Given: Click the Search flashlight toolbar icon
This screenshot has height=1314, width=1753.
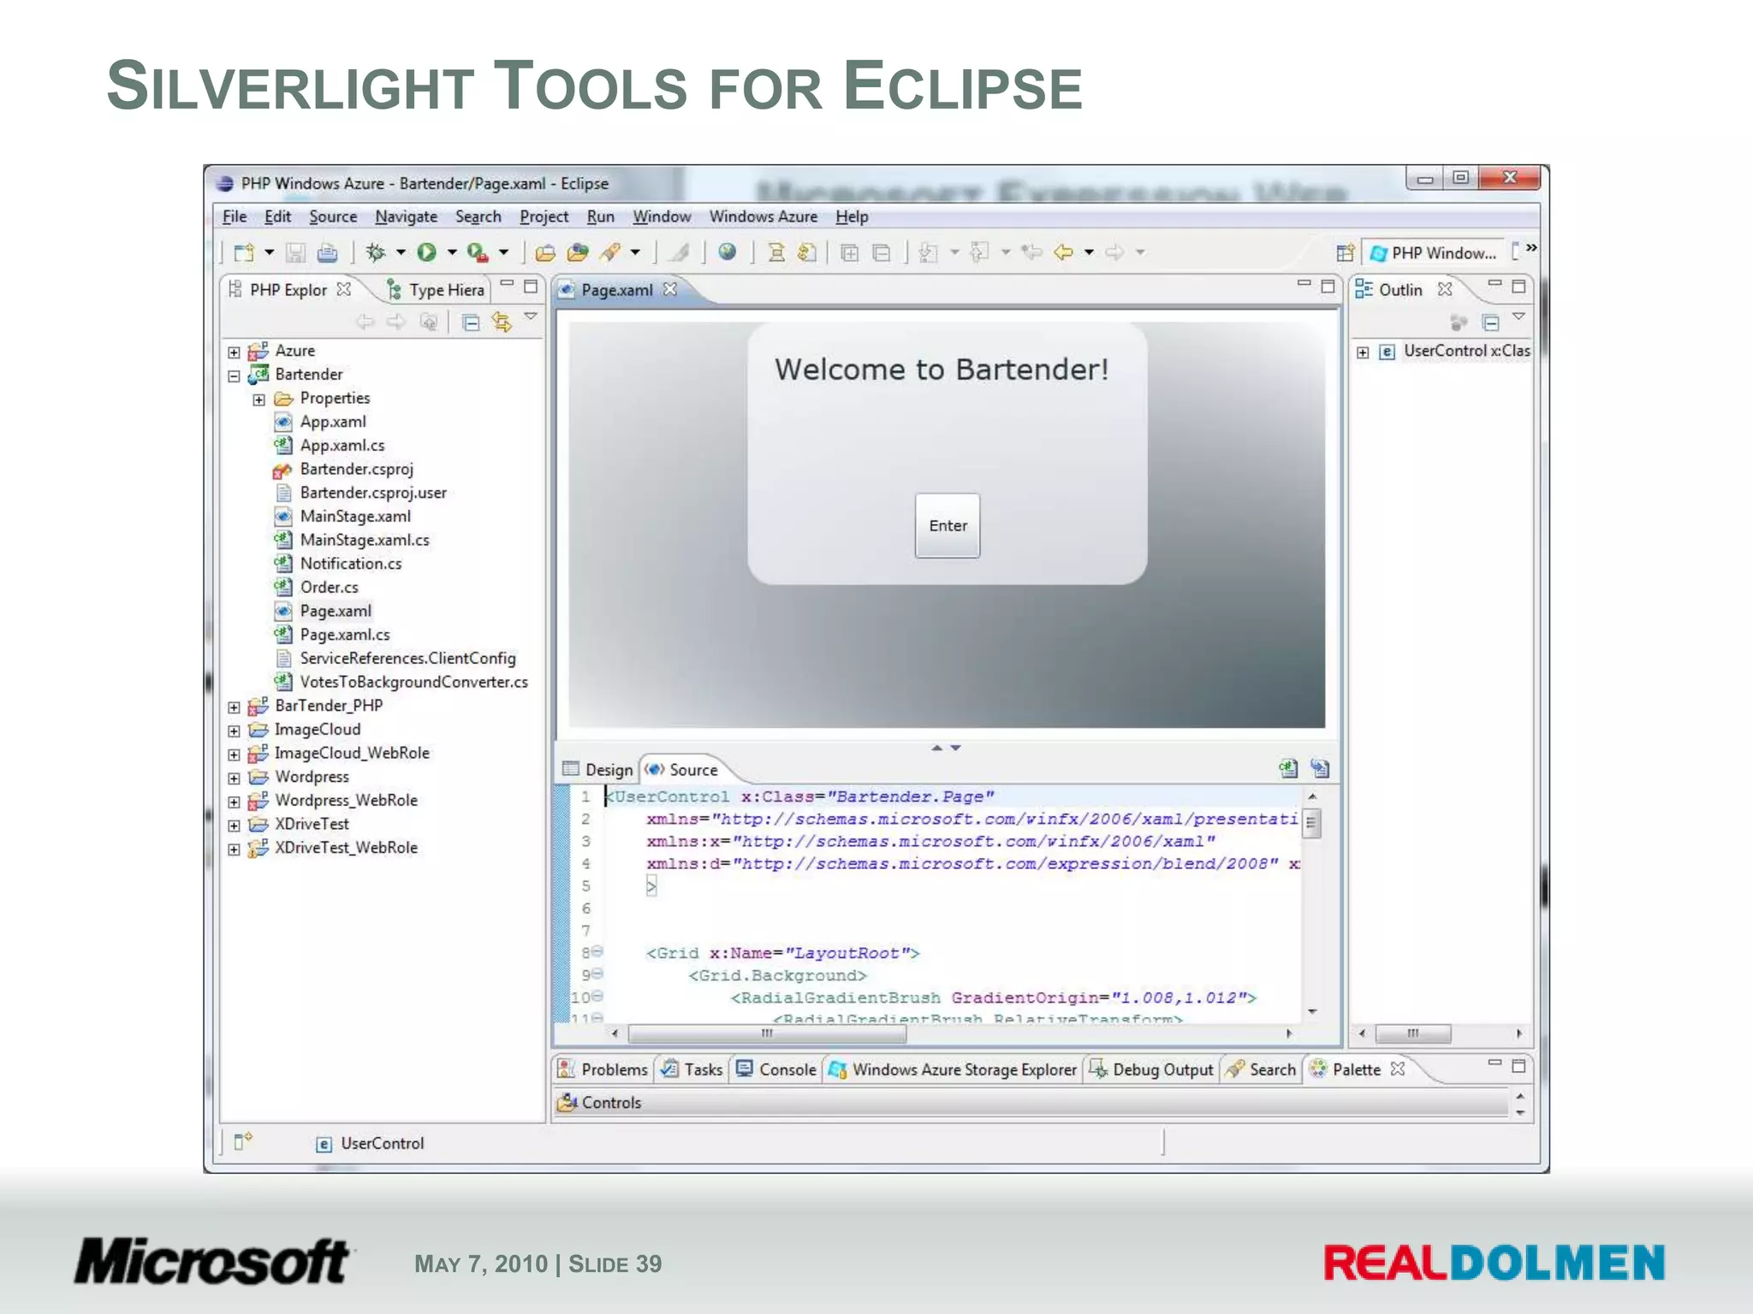Looking at the screenshot, I should (610, 252).
